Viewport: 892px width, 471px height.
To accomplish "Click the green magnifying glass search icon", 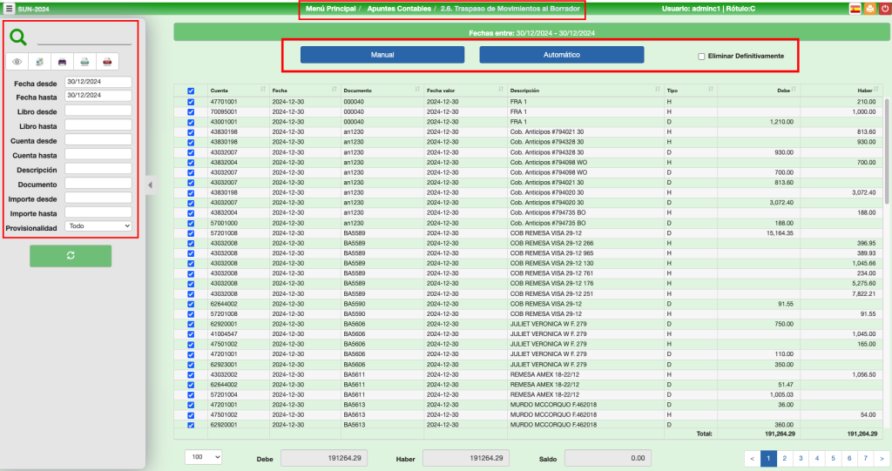I will click(x=18, y=37).
